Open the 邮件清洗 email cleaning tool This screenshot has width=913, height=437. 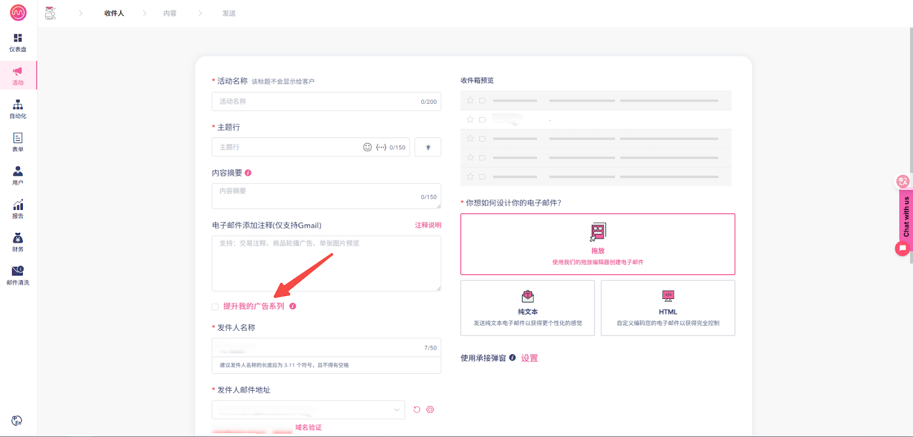[x=18, y=275]
